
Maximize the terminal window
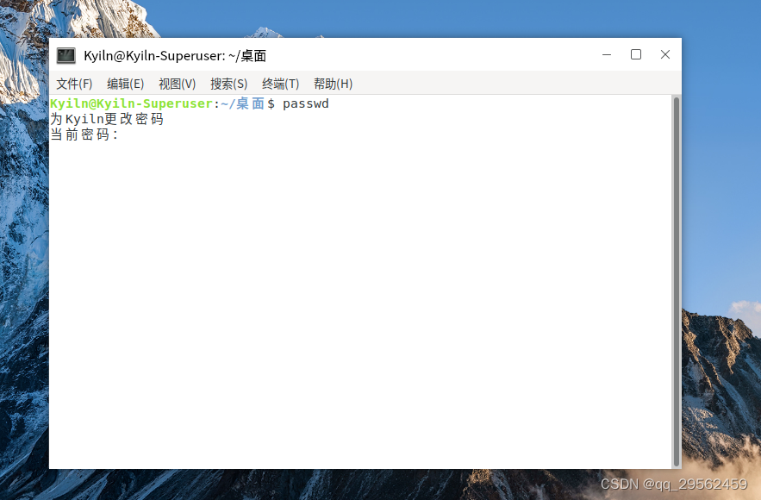[x=636, y=54]
